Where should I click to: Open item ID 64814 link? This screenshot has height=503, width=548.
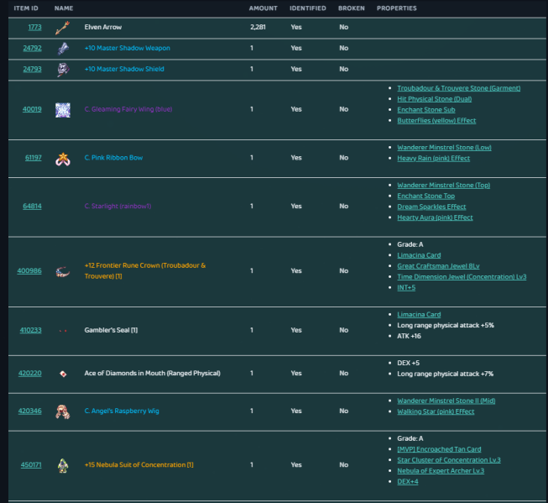pyautogui.click(x=32, y=207)
